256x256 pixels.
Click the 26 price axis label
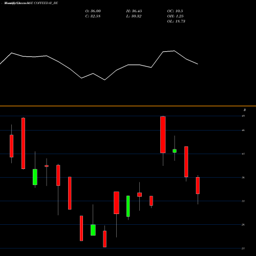pos(243,225)
